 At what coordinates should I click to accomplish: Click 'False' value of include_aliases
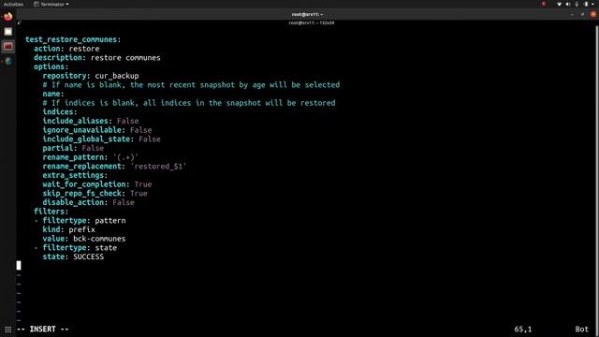(x=127, y=121)
